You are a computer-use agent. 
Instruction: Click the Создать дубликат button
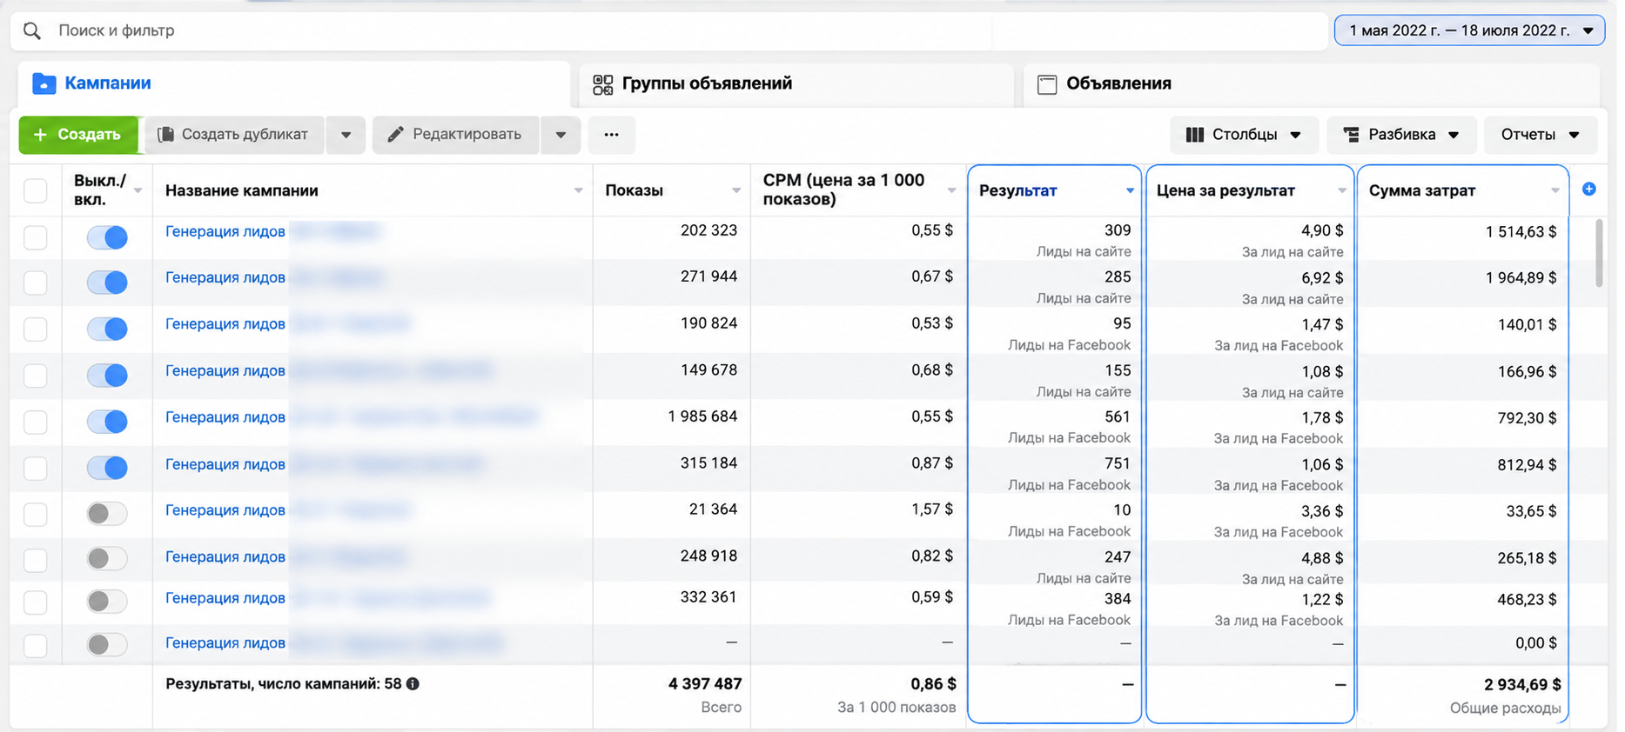click(x=235, y=135)
